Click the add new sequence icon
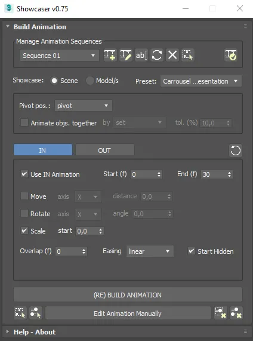The height and width of the screenshot is (341, 253). coord(110,55)
